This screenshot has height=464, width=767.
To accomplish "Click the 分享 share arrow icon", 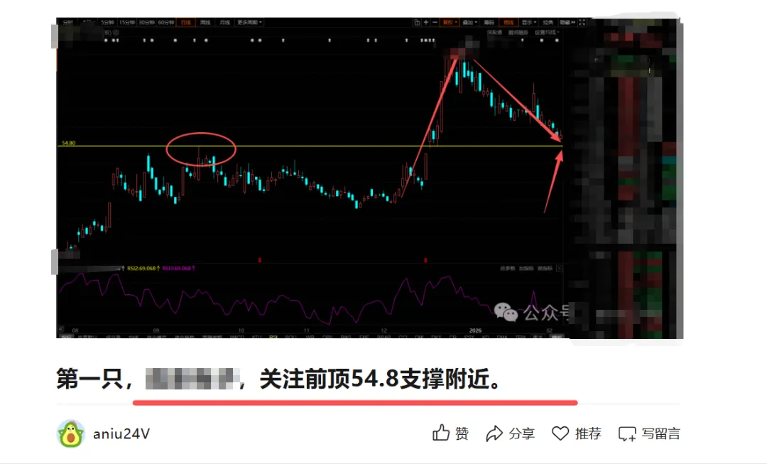I will click(x=494, y=433).
